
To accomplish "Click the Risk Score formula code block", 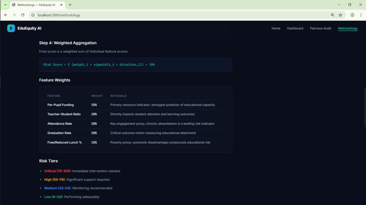I will point(136,65).
